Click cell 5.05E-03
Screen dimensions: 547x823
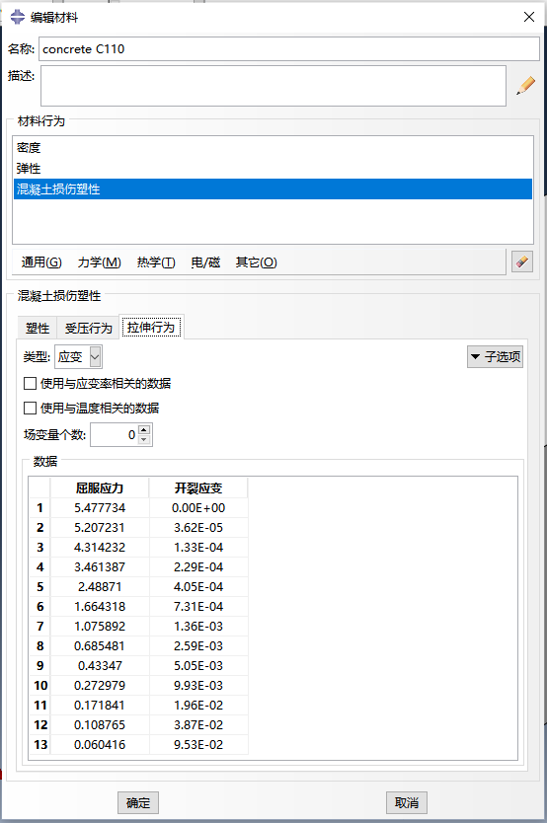[198, 665]
